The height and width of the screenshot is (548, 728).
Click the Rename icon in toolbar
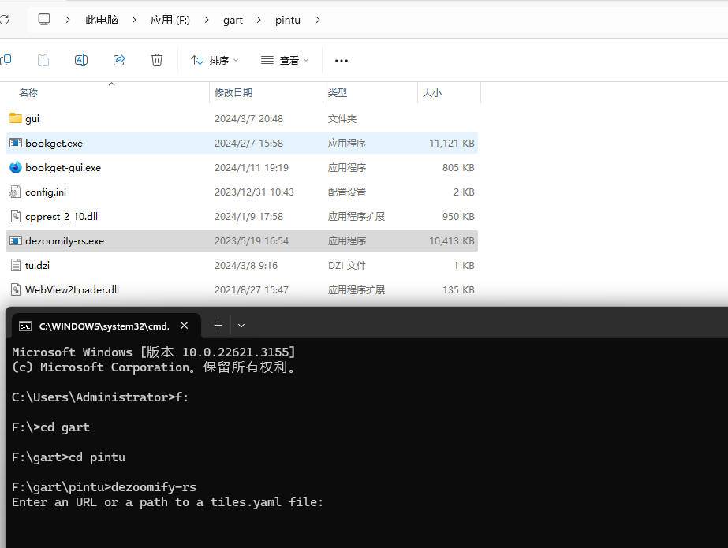coord(80,60)
